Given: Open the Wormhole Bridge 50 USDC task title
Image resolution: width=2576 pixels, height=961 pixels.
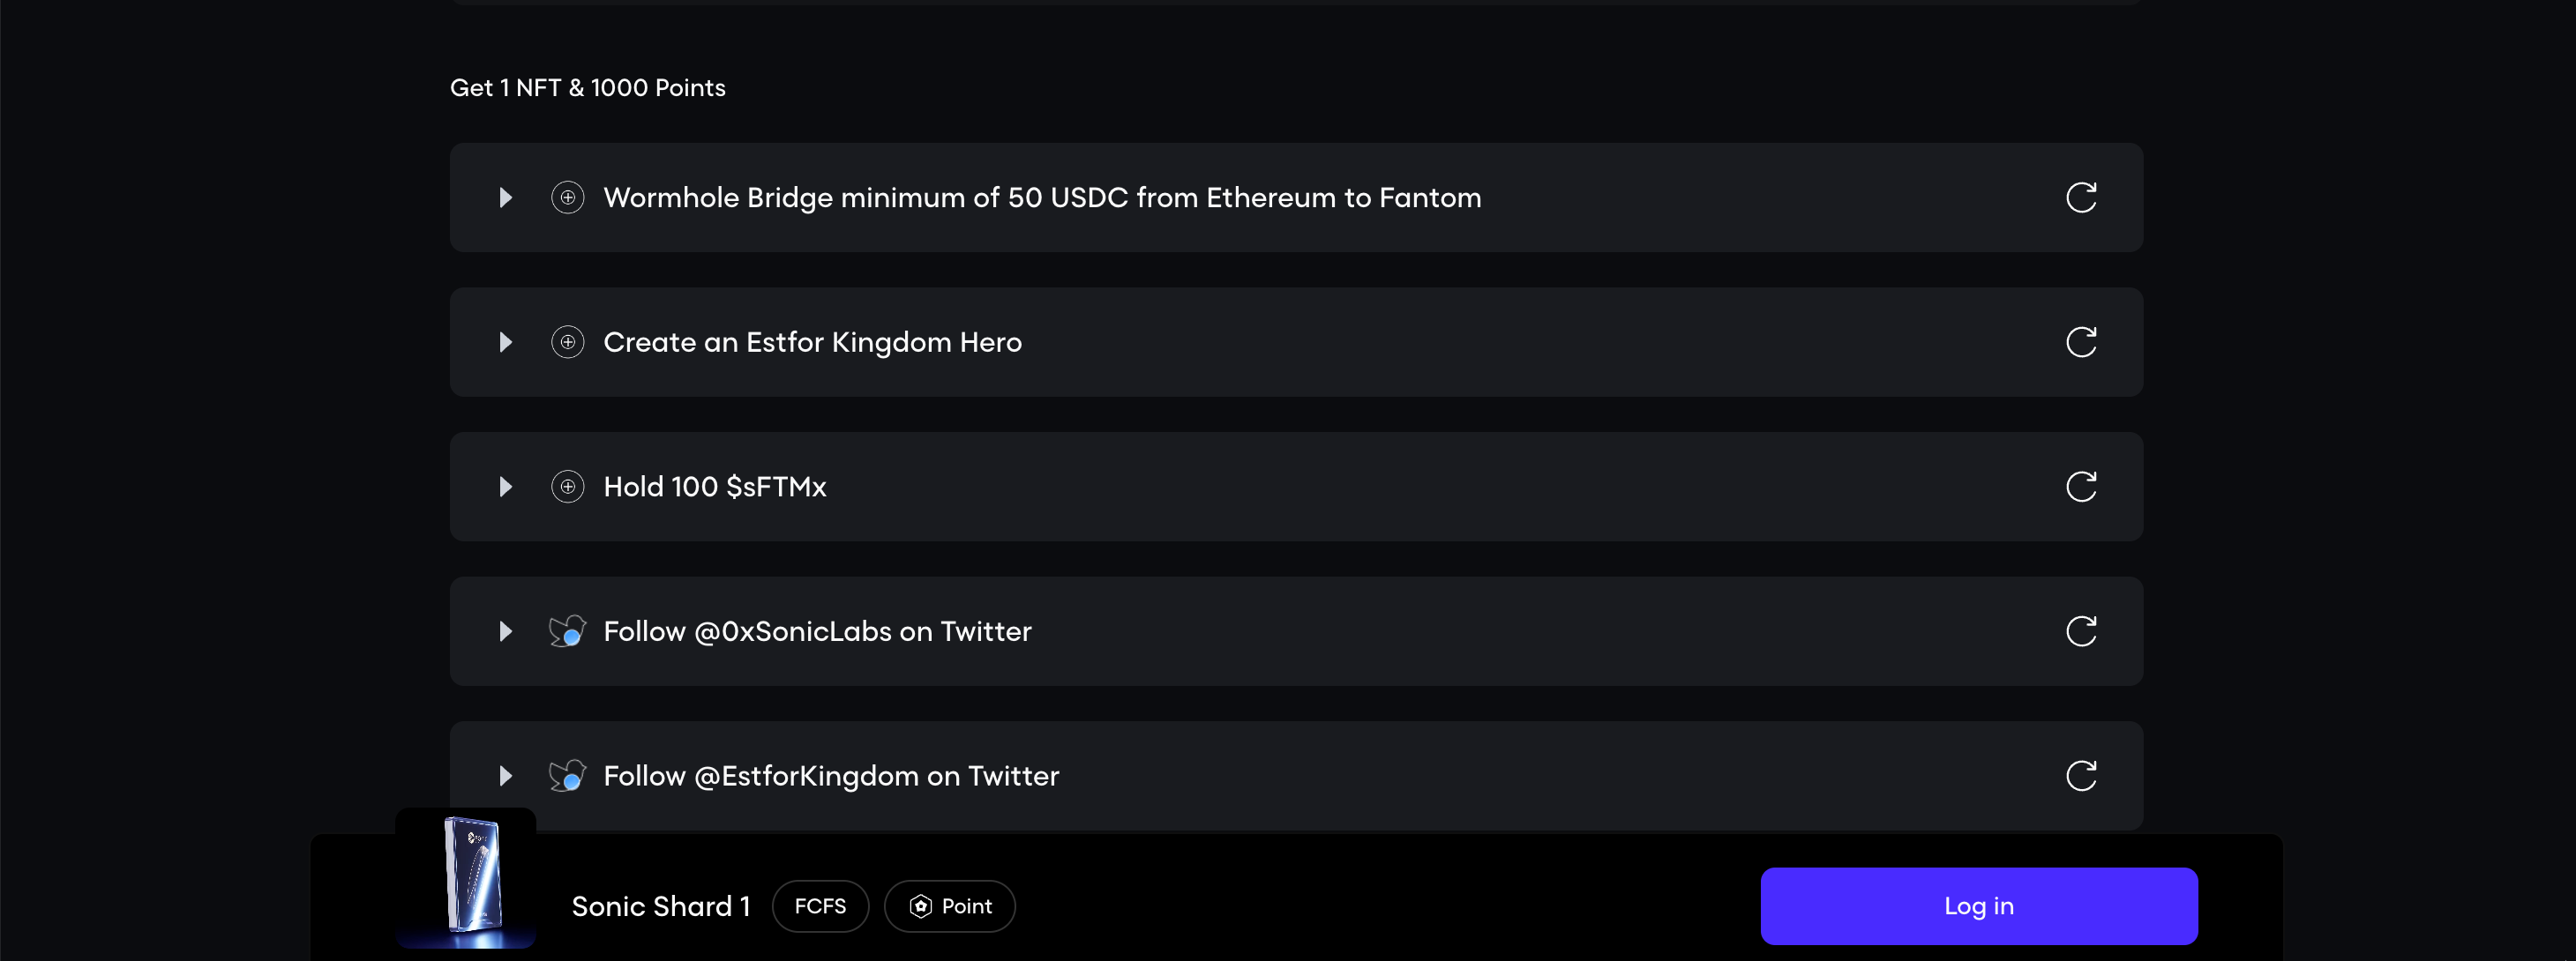Looking at the screenshot, I should (1042, 197).
